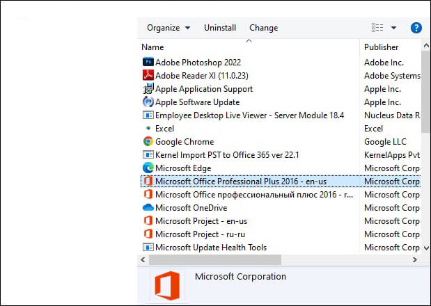Viewport: 431px width, 306px height.
Task: Sort by the Publisher column header
Action: (x=382, y=47)
